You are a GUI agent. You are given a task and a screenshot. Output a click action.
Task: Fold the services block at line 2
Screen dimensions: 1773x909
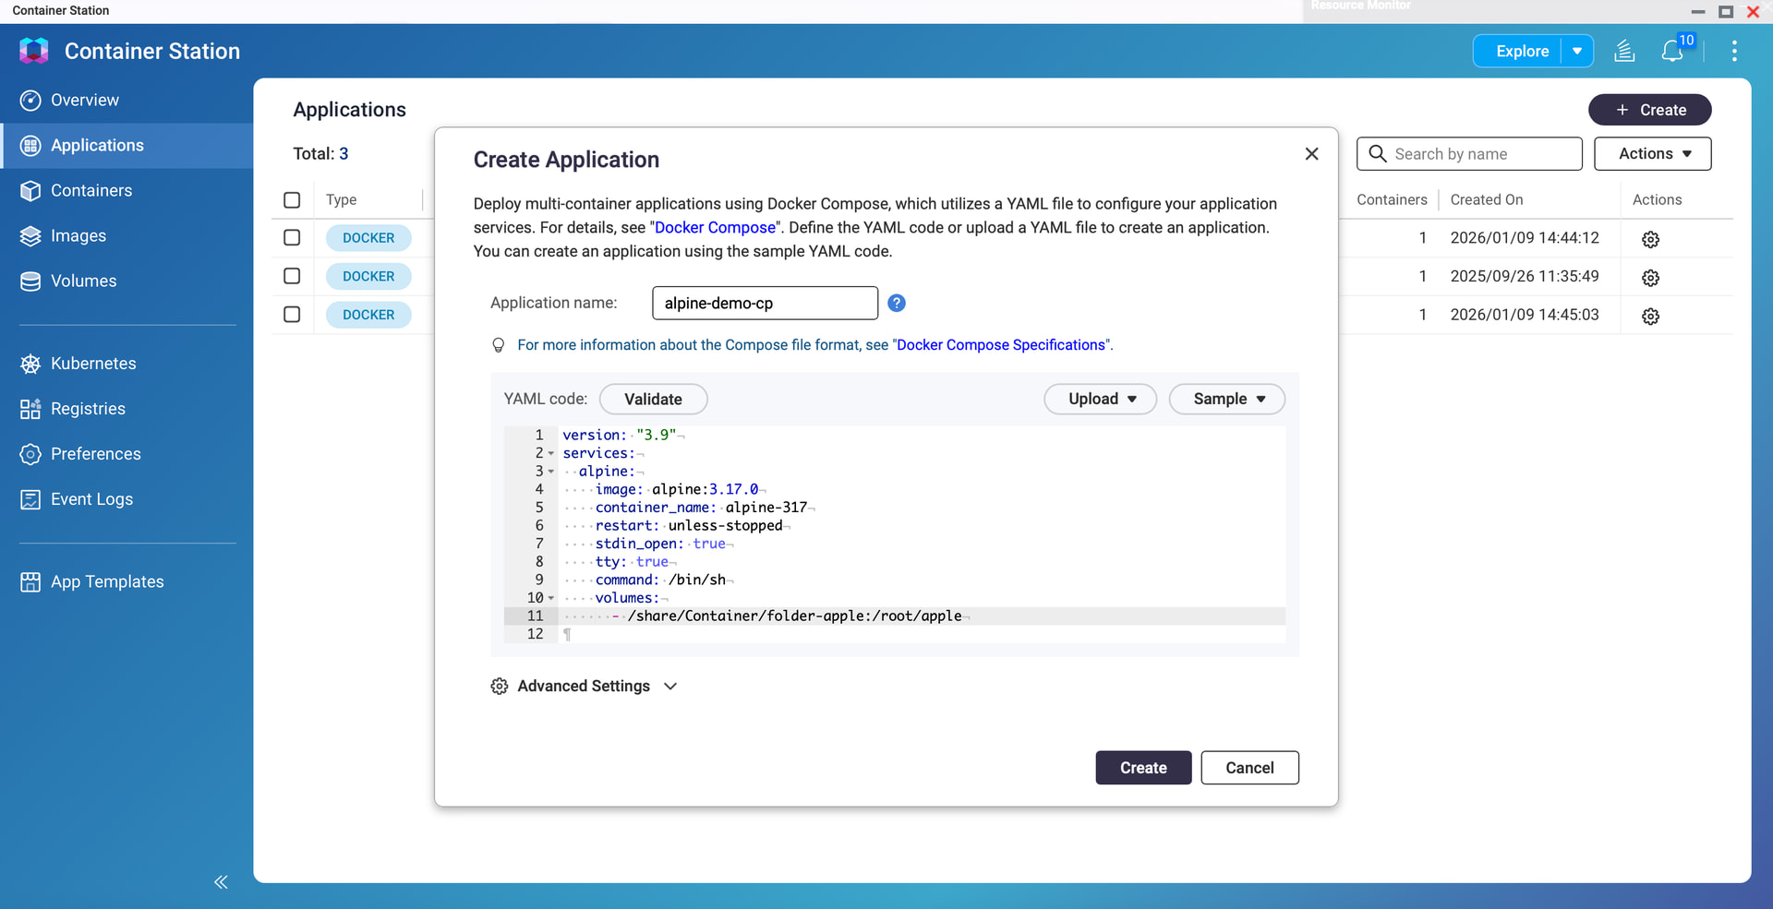pyautogui.click(x=551, y=454)
